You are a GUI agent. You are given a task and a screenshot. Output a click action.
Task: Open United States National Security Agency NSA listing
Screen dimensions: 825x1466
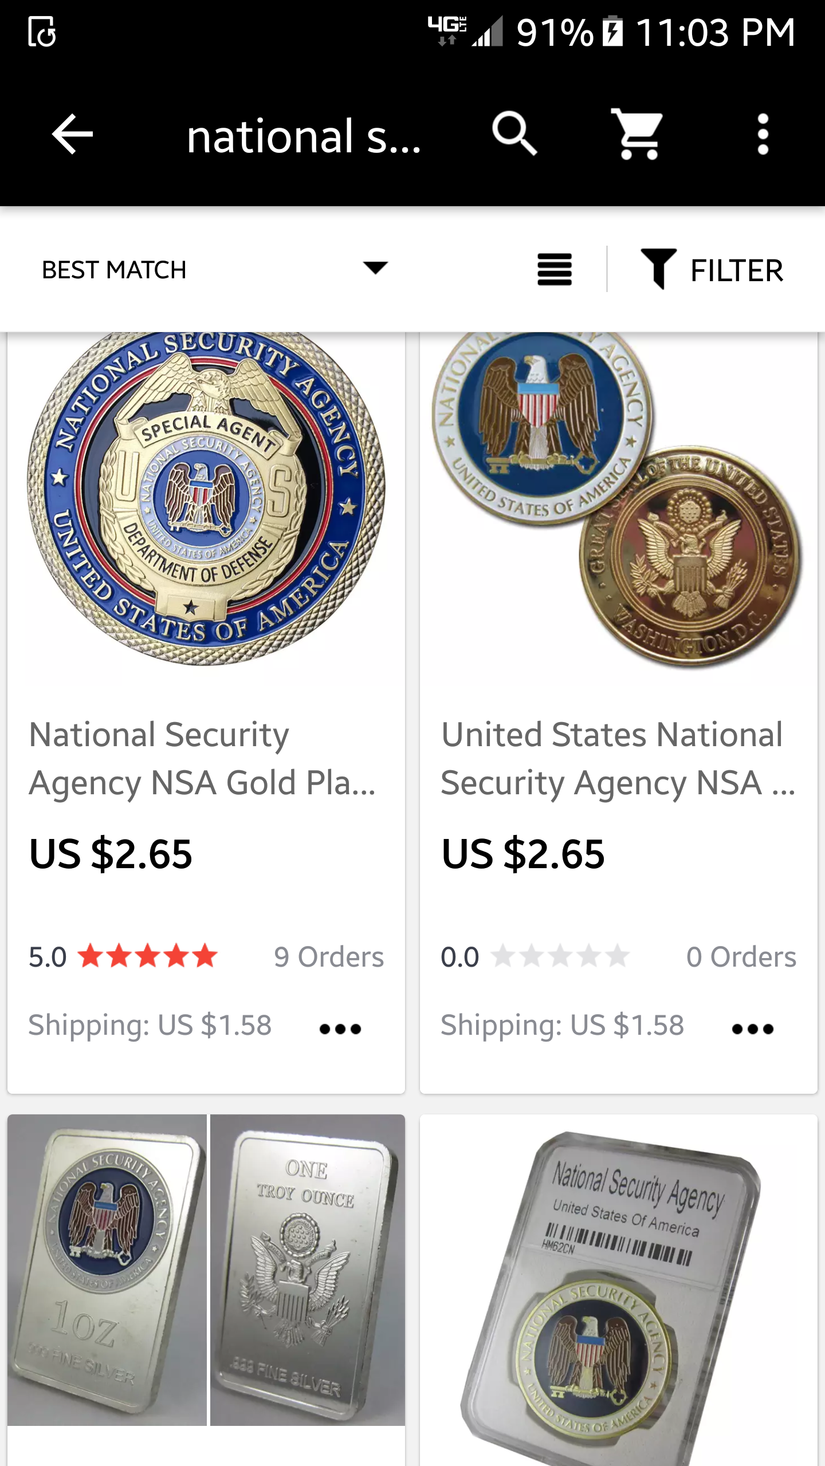coord(618,759)
